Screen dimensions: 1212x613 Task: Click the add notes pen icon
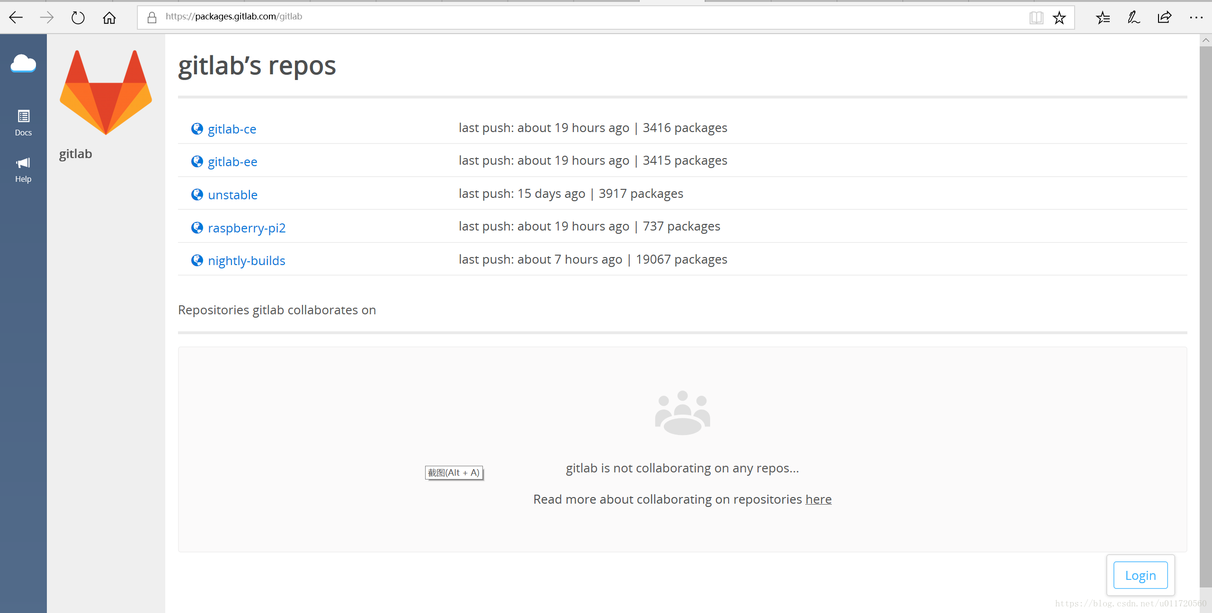[1133, 18]
